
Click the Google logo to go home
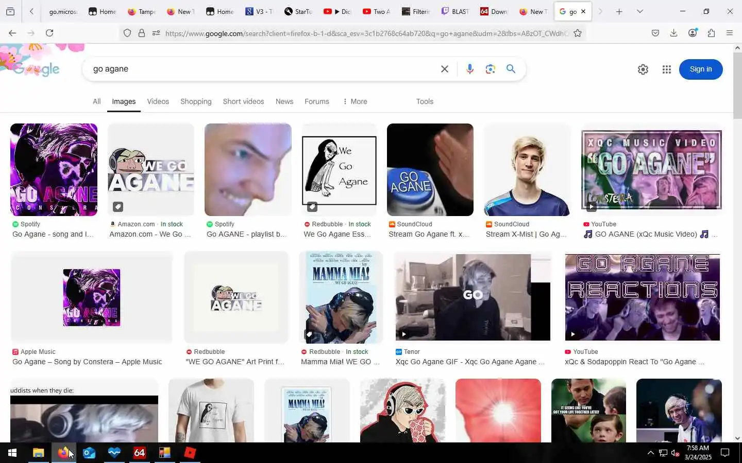click(36, 69)
